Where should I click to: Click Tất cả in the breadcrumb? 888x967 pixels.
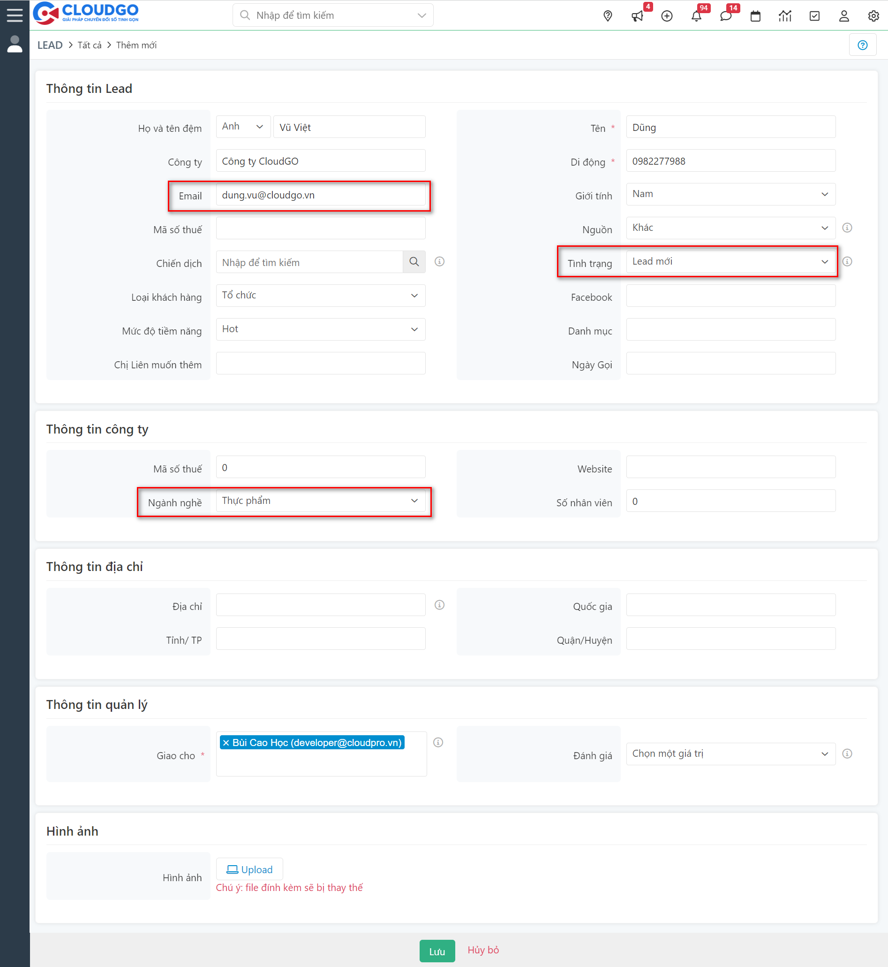pos(90,45)
